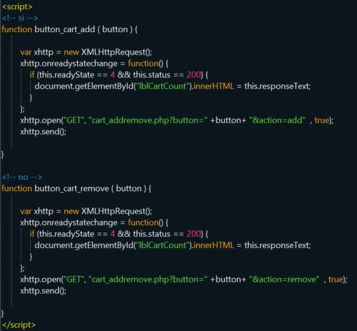Viewport: 357px width, 331px height.
Task: Click 'true' on the action=add line
Action: [321, 120]
